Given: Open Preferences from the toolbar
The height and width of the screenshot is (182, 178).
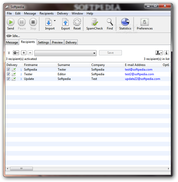Looking at the screenshot, I should (145, 24).
